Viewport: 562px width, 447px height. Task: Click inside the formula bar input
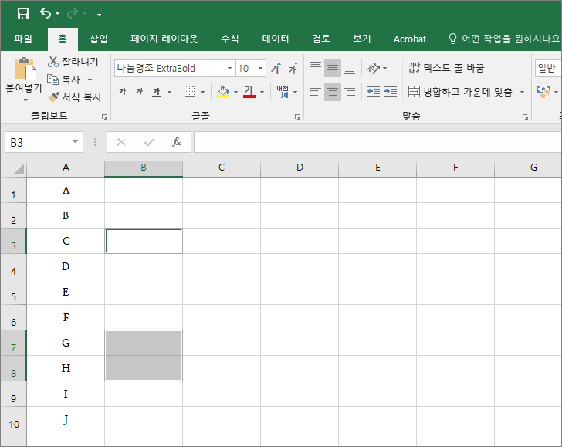(377, 142)
